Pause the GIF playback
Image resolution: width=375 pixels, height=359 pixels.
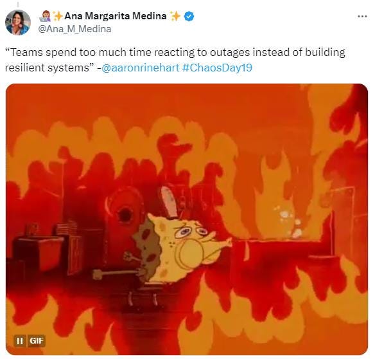(20, 340)
